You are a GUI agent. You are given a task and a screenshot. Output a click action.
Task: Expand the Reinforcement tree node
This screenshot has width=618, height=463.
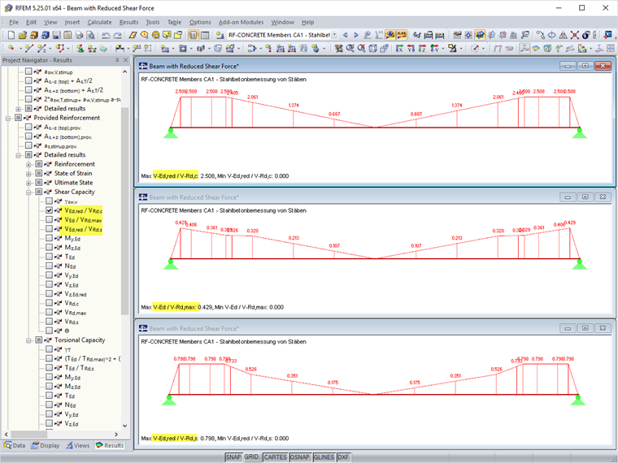28,164
